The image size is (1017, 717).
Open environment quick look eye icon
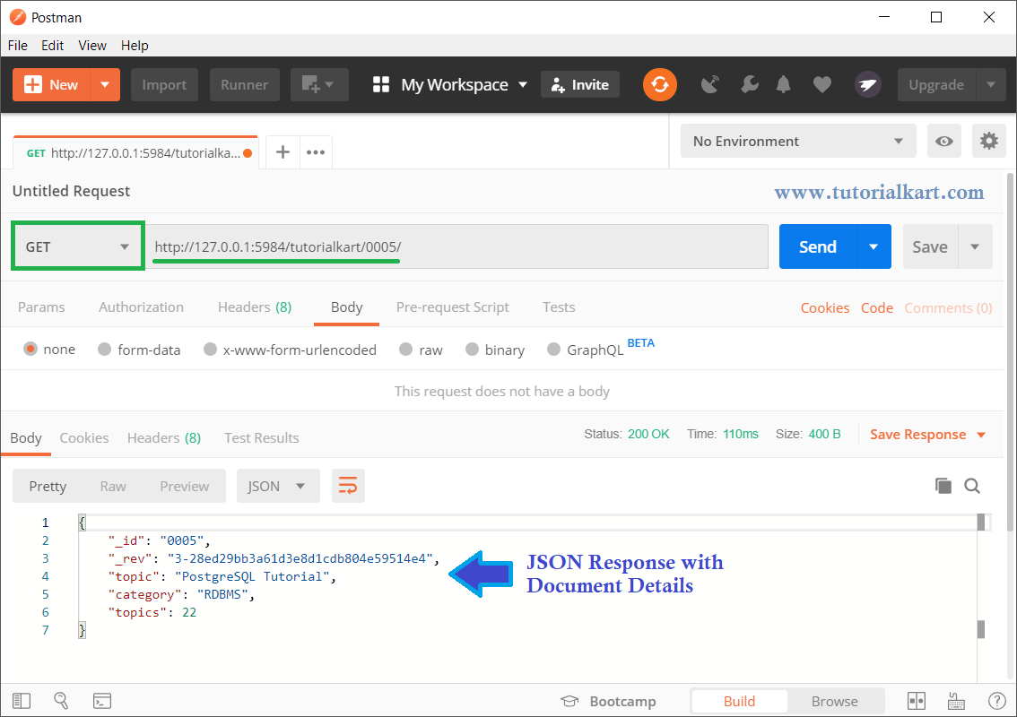point(943,141)
